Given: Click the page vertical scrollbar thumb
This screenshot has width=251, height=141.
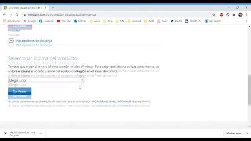Looking at the screenshot, I should pyautogui.click(x=249, y=90).
